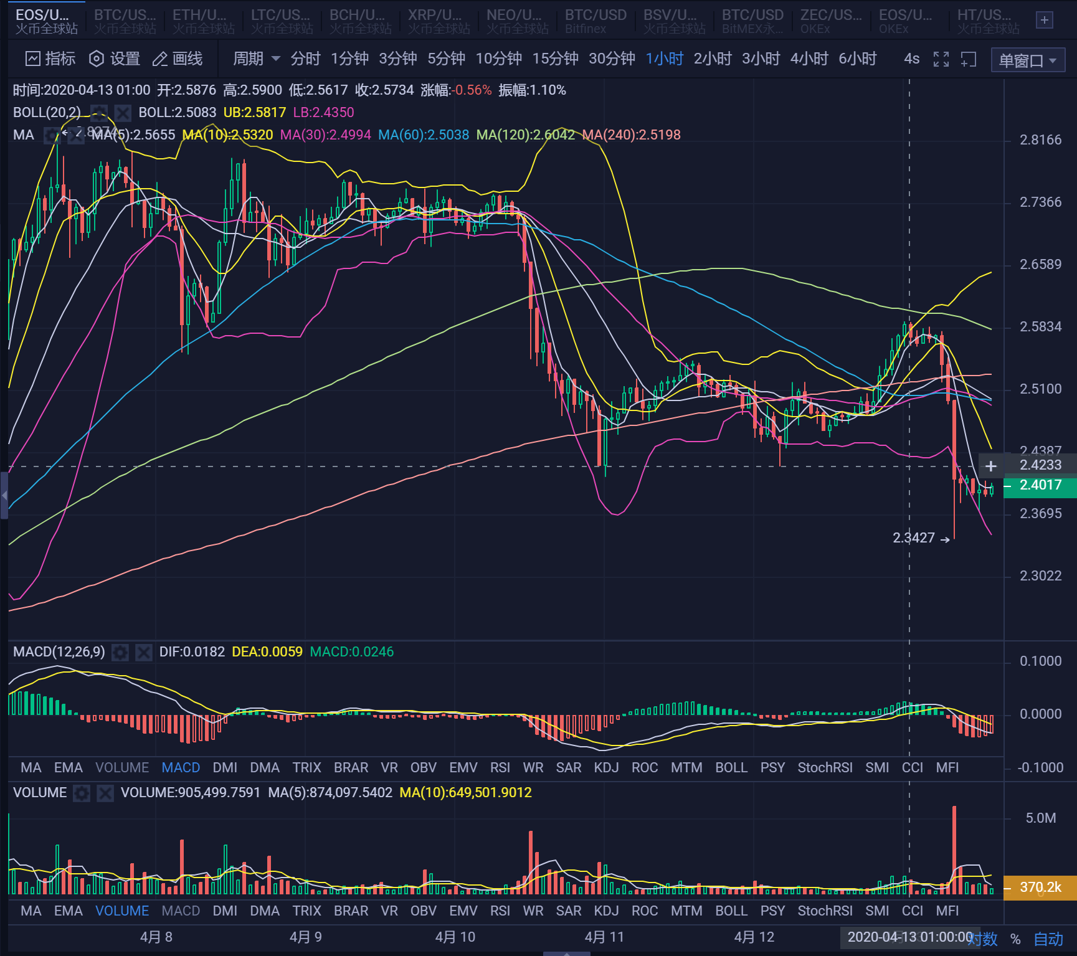This screenshot has height=956, width=1077.
Task: Remove MACD panel with its close button
Action: [144, 652]
